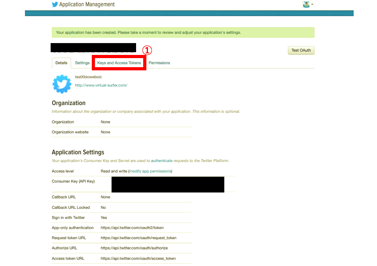The height and width of the screenshot is (266, 377).
Task: Select the oauth/authorize URL text
Action: (x=134, y=248)
